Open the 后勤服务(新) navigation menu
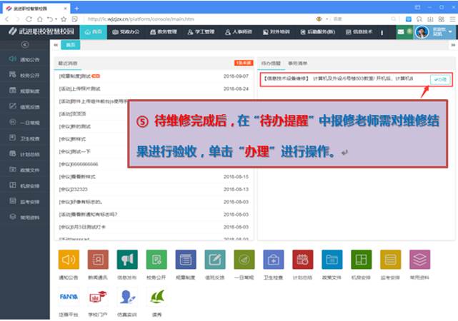This screenshot has height=321, width=458. tap(318, 32)
